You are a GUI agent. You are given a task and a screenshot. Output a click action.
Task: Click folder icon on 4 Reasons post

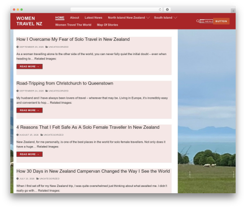click(x=42, y=135)
